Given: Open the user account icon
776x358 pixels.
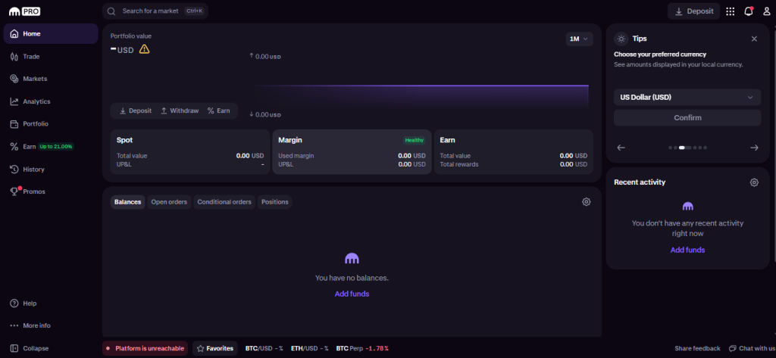Looking at the screenshot, I should 767,11.
